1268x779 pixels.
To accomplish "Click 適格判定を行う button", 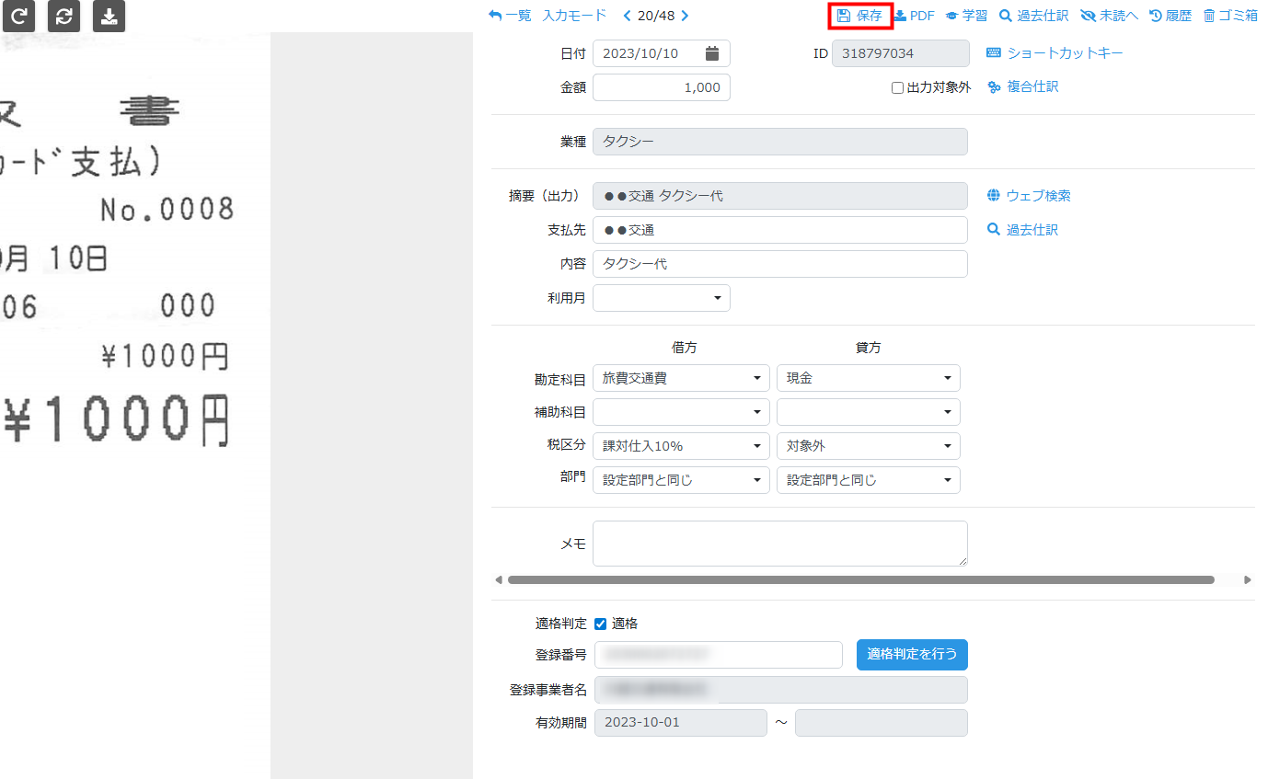I will 911,655.
